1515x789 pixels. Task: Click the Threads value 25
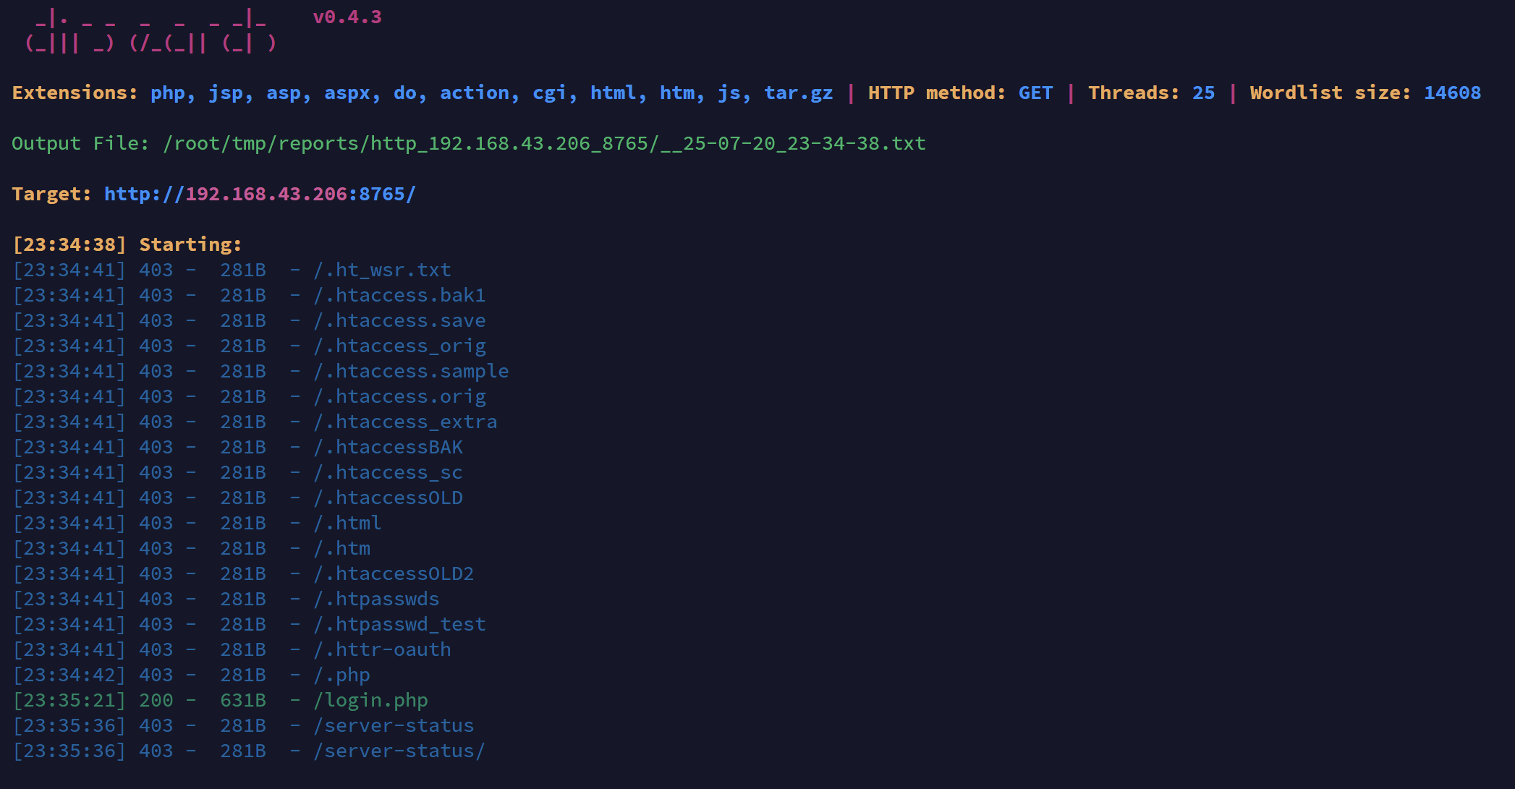coord(1203,93)
